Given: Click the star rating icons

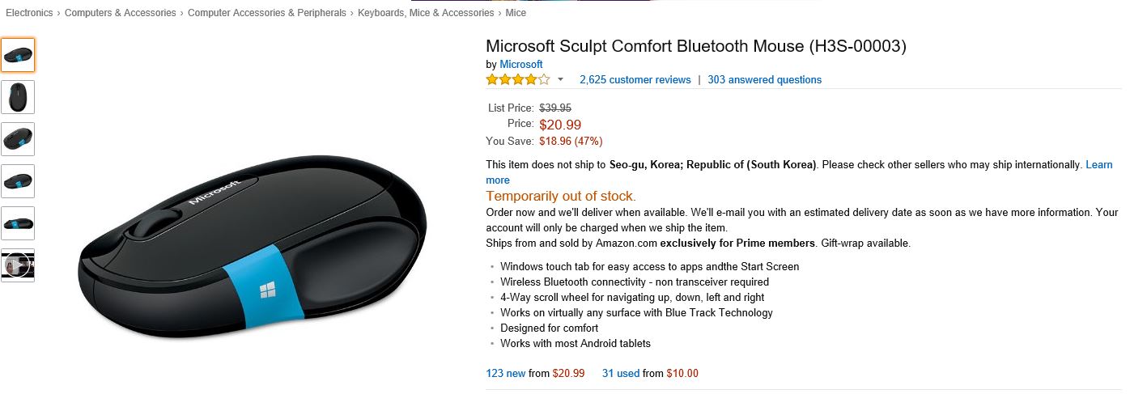Looking at the screenshot, I should click(517, 79).
